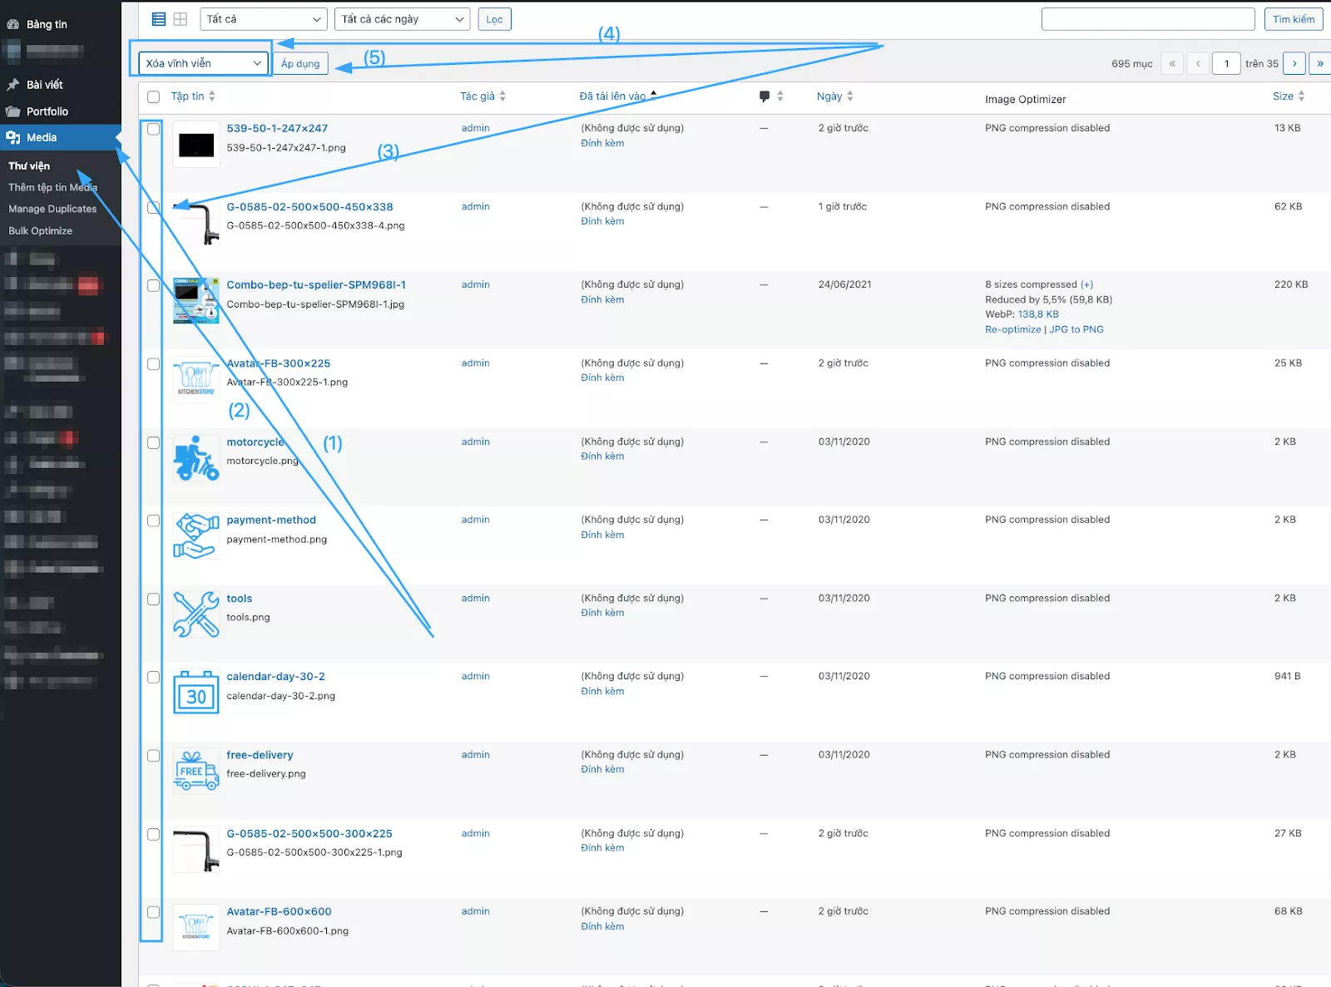Expand the Tất cả các ngày date filter

(x=402, y=19)
